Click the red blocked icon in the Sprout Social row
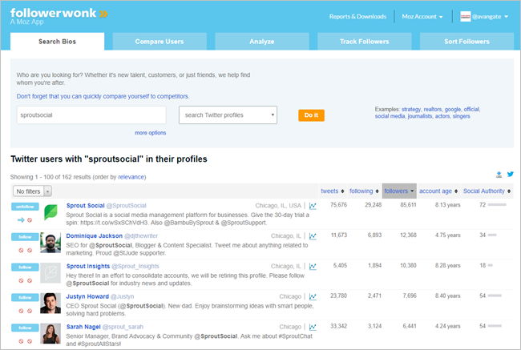This screenshot has height=350, width=521. click(x=30, y=219)
